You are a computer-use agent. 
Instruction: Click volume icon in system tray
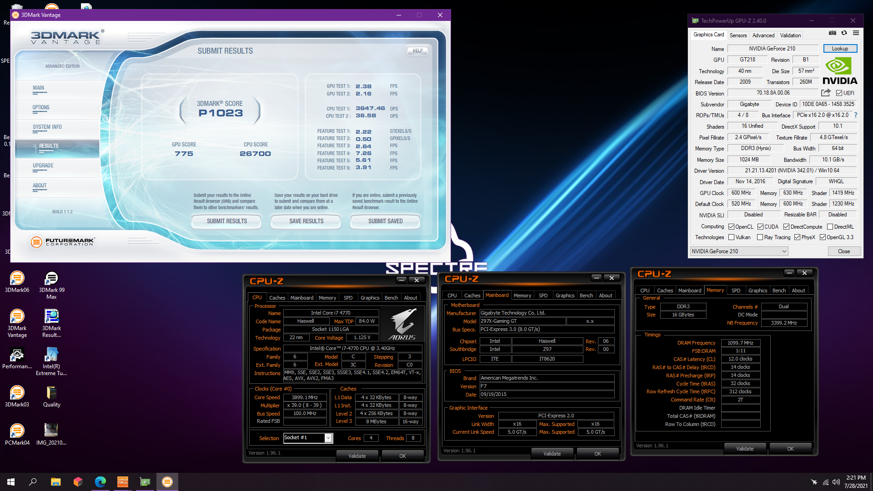pyautogui.click(x=836, y=482)
